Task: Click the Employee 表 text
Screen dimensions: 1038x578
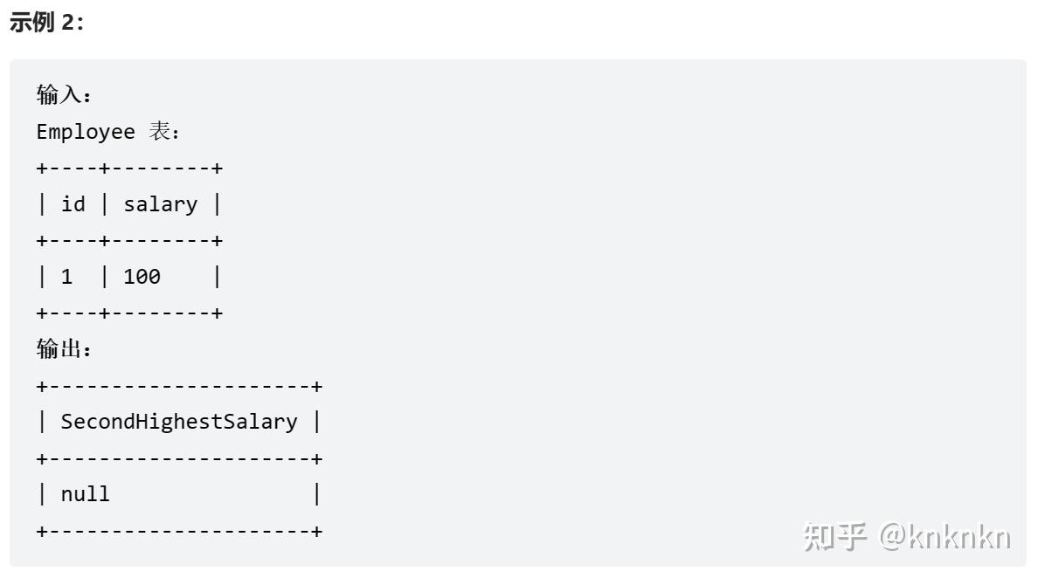Action: [x=107, y=132]
